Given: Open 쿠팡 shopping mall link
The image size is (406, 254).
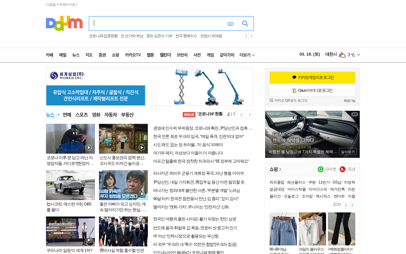Looking at the screenshot, I should [x=312, y=183].
